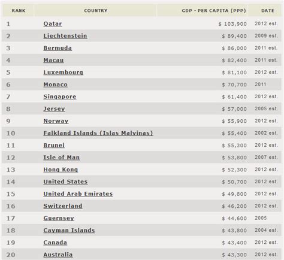This screenshot has width=284, height=260.
Task: Select the $ 50,700 United States value
Action: (234, 182)
